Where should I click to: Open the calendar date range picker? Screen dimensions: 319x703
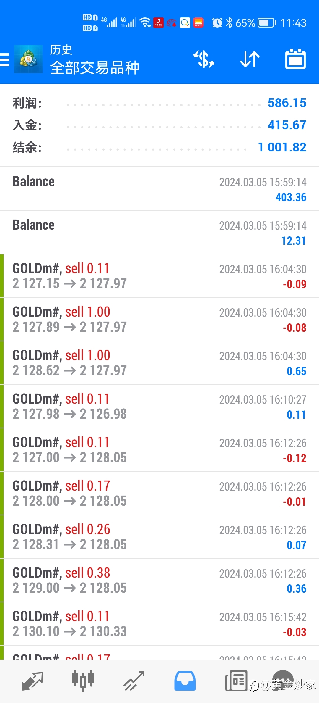click(295, 59)
